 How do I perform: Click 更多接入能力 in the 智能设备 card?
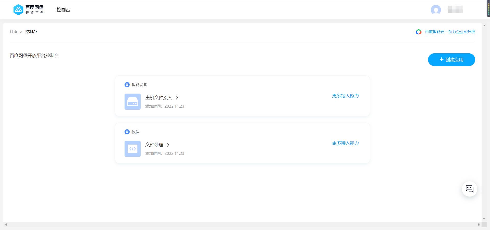click(x=345, y=96)
